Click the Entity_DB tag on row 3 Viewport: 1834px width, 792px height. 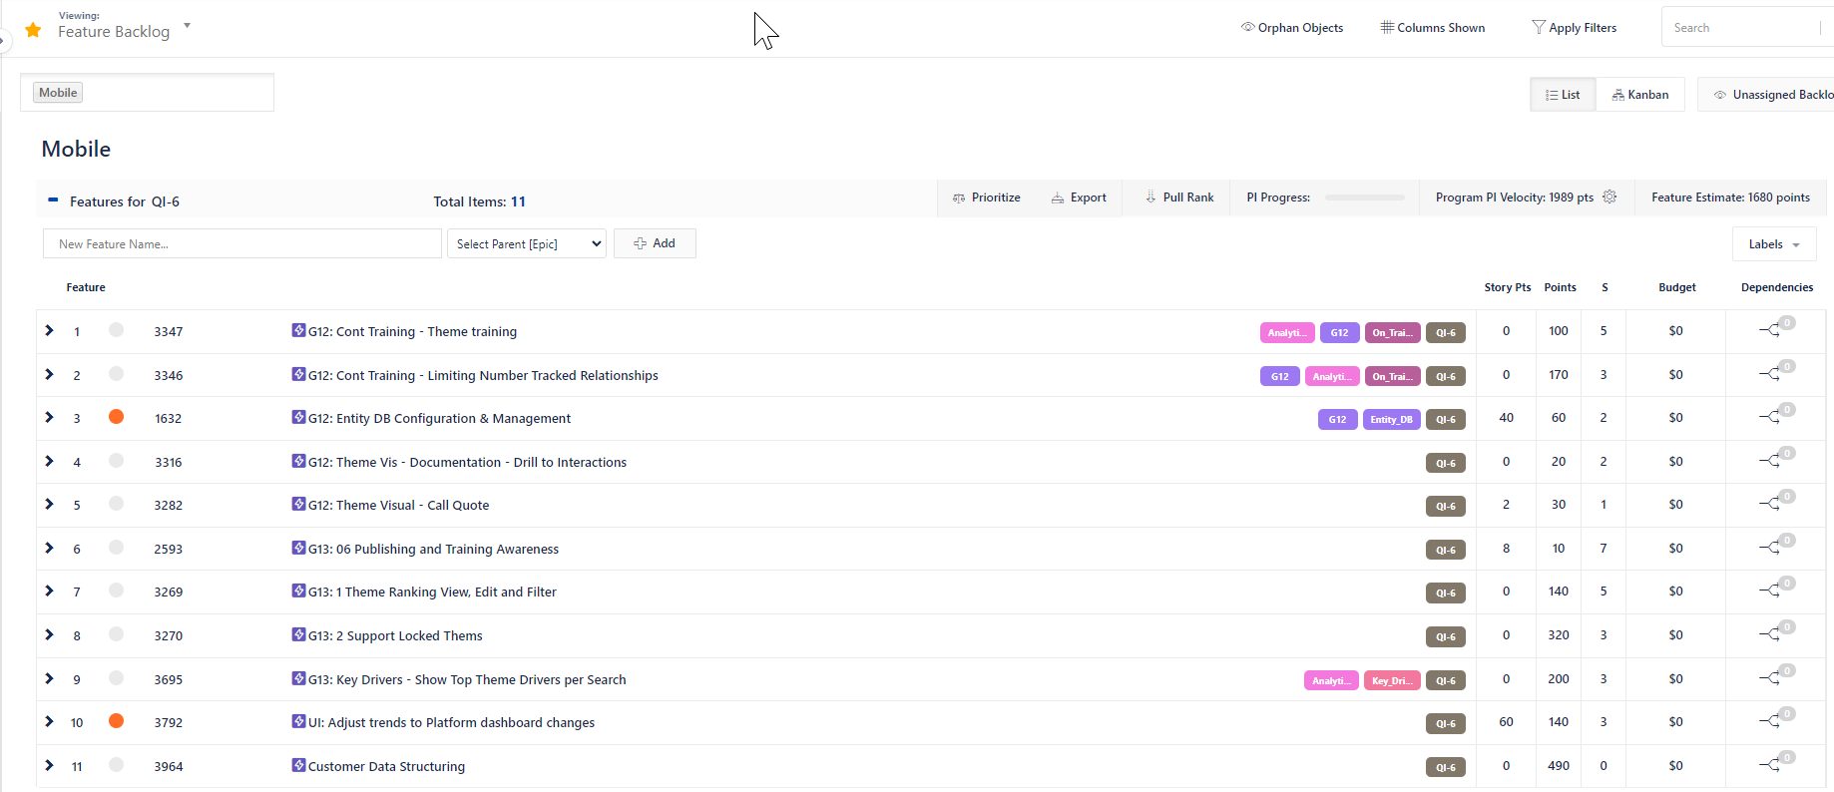click(1391, 420)
